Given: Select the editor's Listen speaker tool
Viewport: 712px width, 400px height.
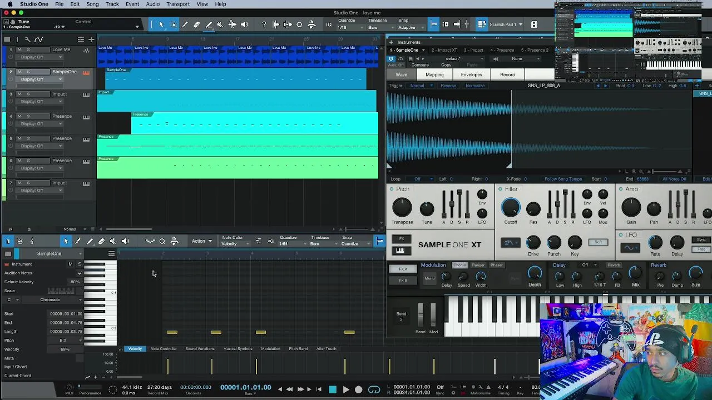Looking at the screenshot, I should [x=125, y=241].
